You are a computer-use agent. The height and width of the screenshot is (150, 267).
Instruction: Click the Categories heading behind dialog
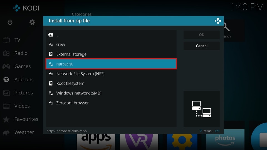pos(82,14)
